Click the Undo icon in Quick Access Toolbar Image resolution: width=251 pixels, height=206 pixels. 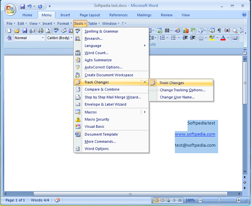tap(29, 7)
